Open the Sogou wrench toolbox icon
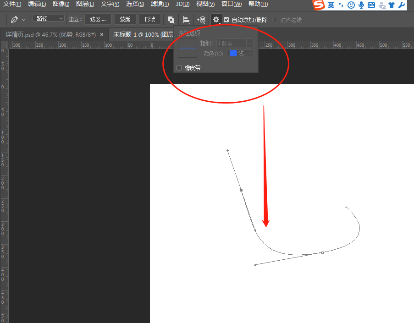The image size is (414, 323). tap(402, 5)
